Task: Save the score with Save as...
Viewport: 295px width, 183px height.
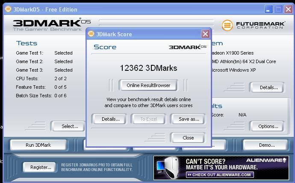Action: coord(189,119)
